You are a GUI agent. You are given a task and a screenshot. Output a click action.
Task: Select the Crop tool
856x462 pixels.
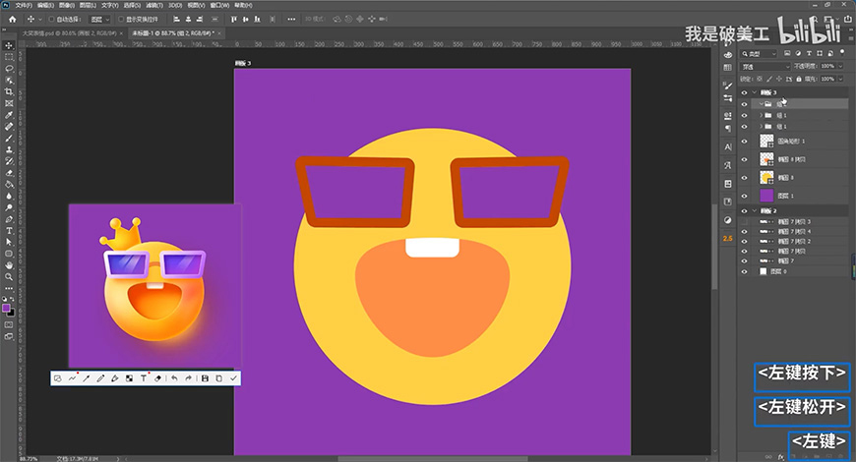(9, 91)
